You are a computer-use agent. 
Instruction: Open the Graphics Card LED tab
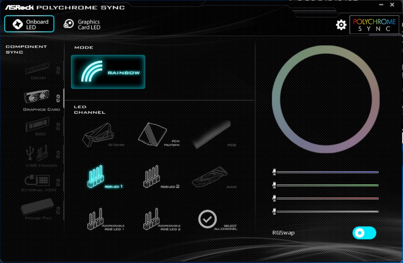82,24
